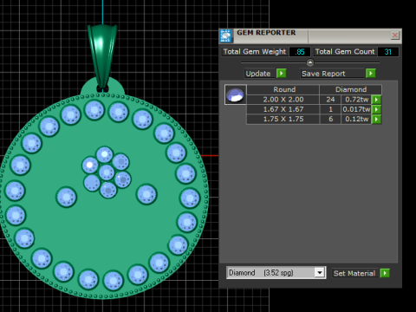Close the Gem Reporter panel
This screenshot has height=312, width=416.
tap(395, 36)
